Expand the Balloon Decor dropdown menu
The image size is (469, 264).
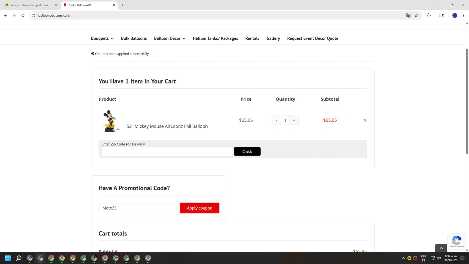169,38
